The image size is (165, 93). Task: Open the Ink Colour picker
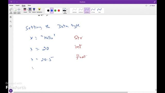(65, 11)
